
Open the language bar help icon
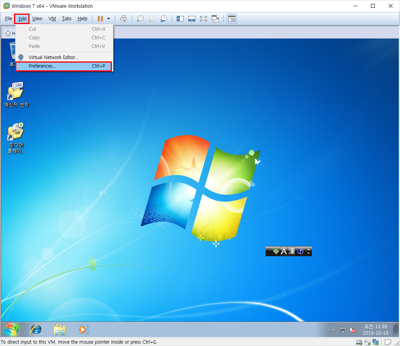point(300,251)
